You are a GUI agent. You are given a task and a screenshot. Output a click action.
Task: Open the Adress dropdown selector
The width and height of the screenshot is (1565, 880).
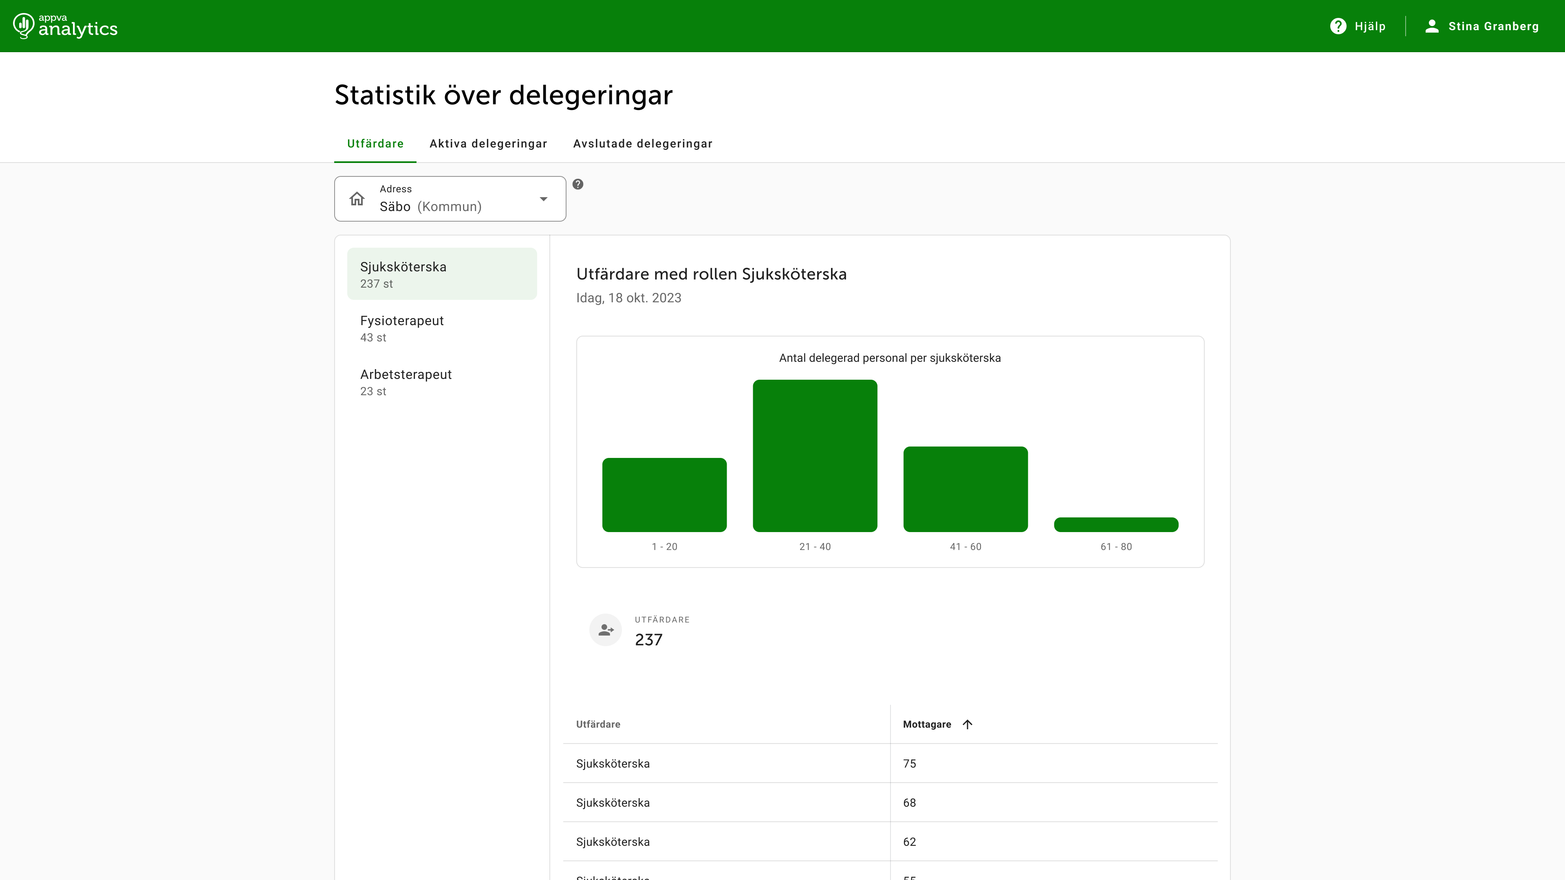coord(450,198)
